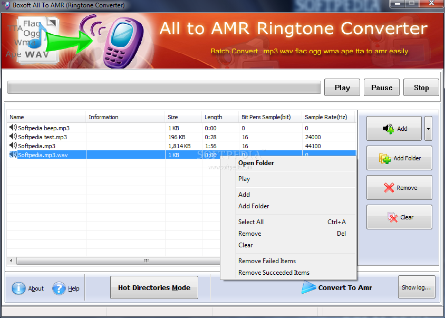Viewport: 445px width, 318px height.
Task: Click the speaker icon beside Softpedia.mp3
Action: (13, 146)
